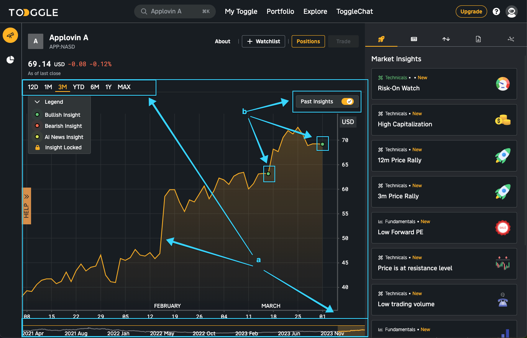Select the 12D time range

point(33,87)
